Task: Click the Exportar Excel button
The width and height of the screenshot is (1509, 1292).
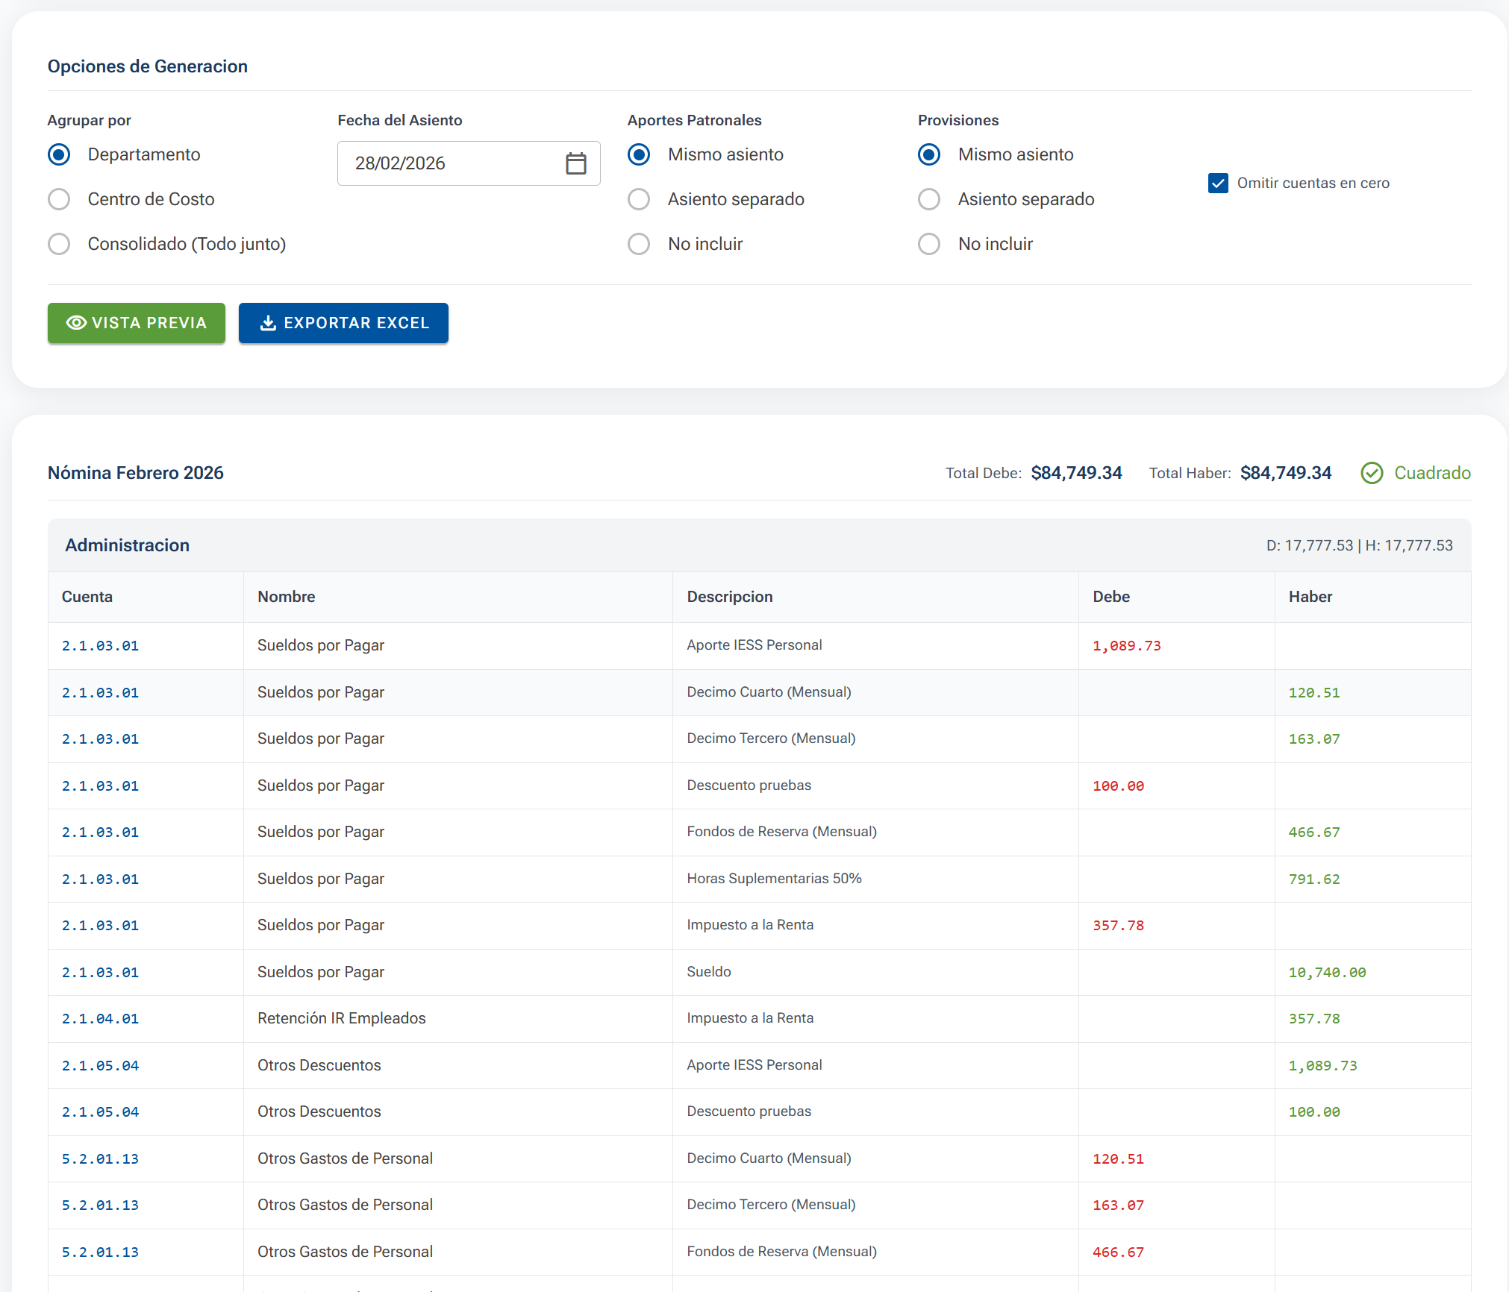Action: pyautogui.click(x=343, y=323)
